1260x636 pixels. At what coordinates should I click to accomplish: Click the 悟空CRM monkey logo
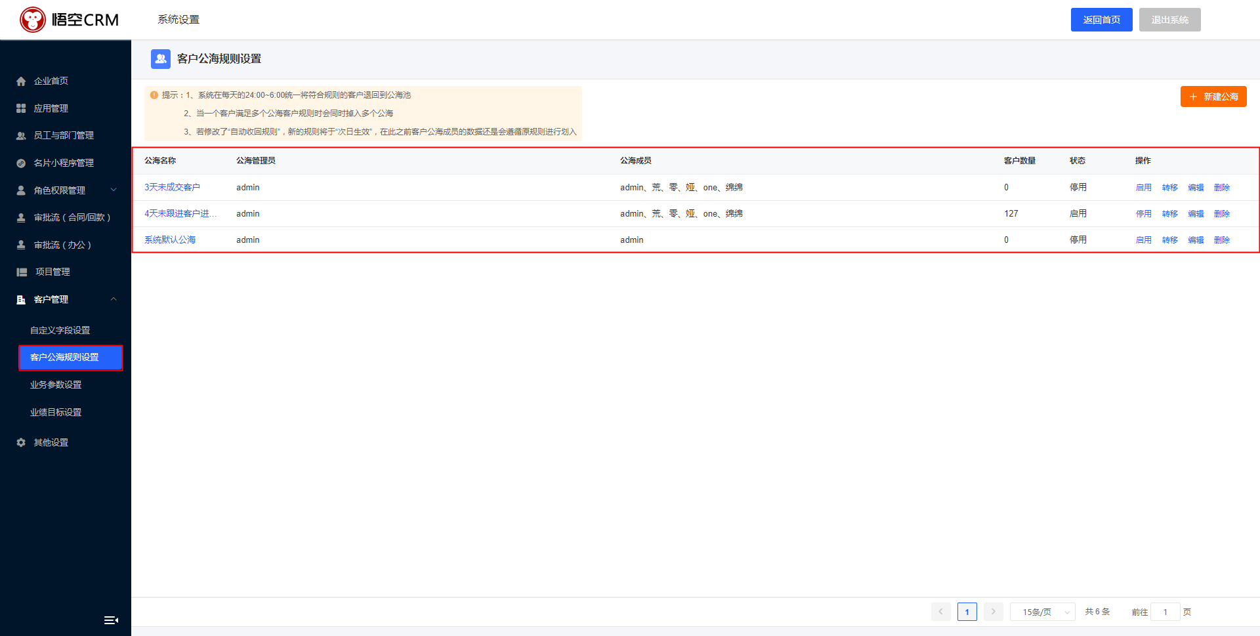[33, 20]
